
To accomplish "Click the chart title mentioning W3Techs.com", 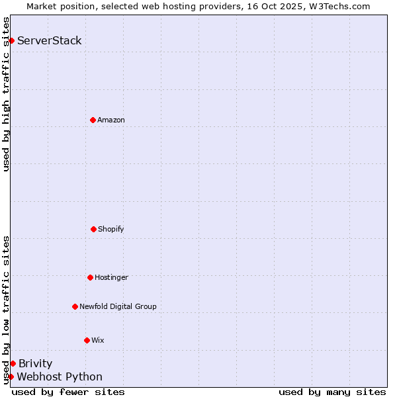I will pyautogui.click(x=198, y=6).
